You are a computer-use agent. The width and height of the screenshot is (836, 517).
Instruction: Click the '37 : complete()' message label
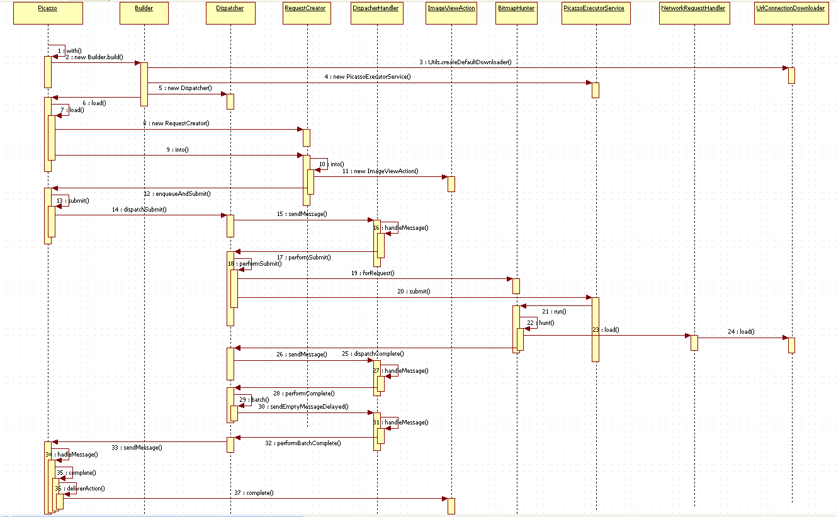pos(254,493)
